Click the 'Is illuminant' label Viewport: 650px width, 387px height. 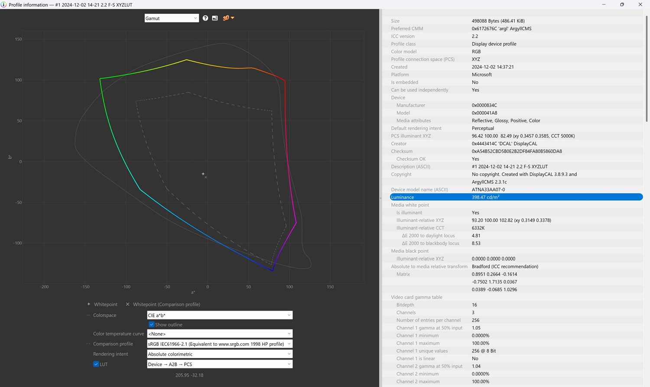pos(409,213)
